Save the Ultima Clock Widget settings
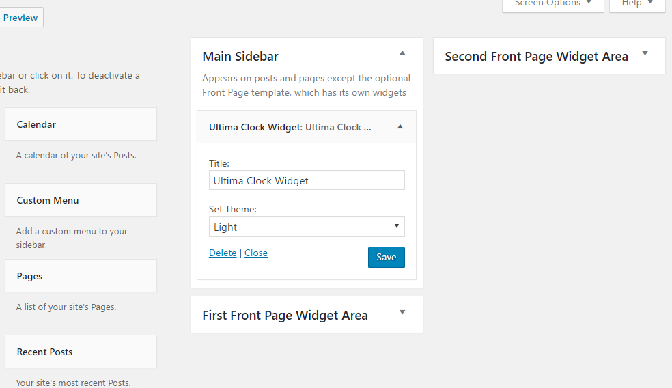The width and height of the screenshot is (672, 388). (x=386, y=258)
